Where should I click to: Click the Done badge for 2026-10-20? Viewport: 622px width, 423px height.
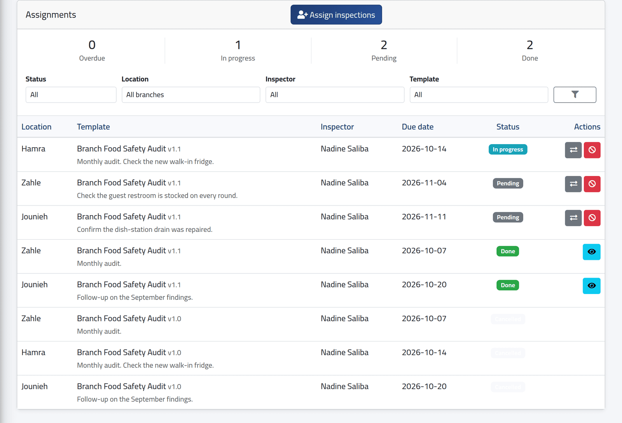pyautogui.click(x=508, y=285)
